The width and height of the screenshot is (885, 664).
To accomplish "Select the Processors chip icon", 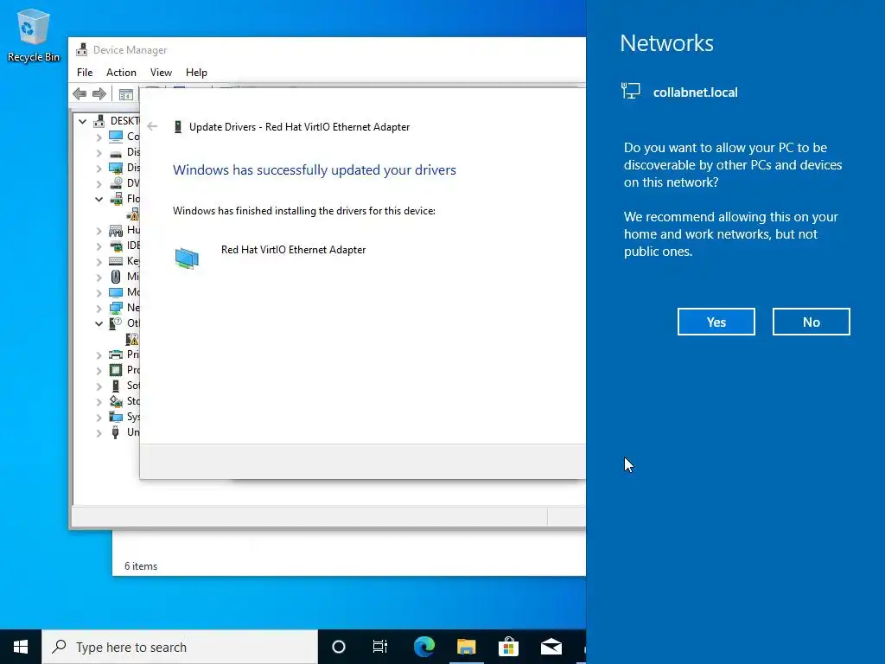I will coord(116,370).
